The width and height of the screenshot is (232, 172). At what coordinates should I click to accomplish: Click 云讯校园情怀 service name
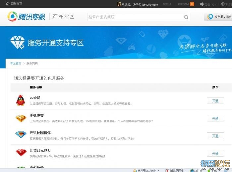coord(40,133)
